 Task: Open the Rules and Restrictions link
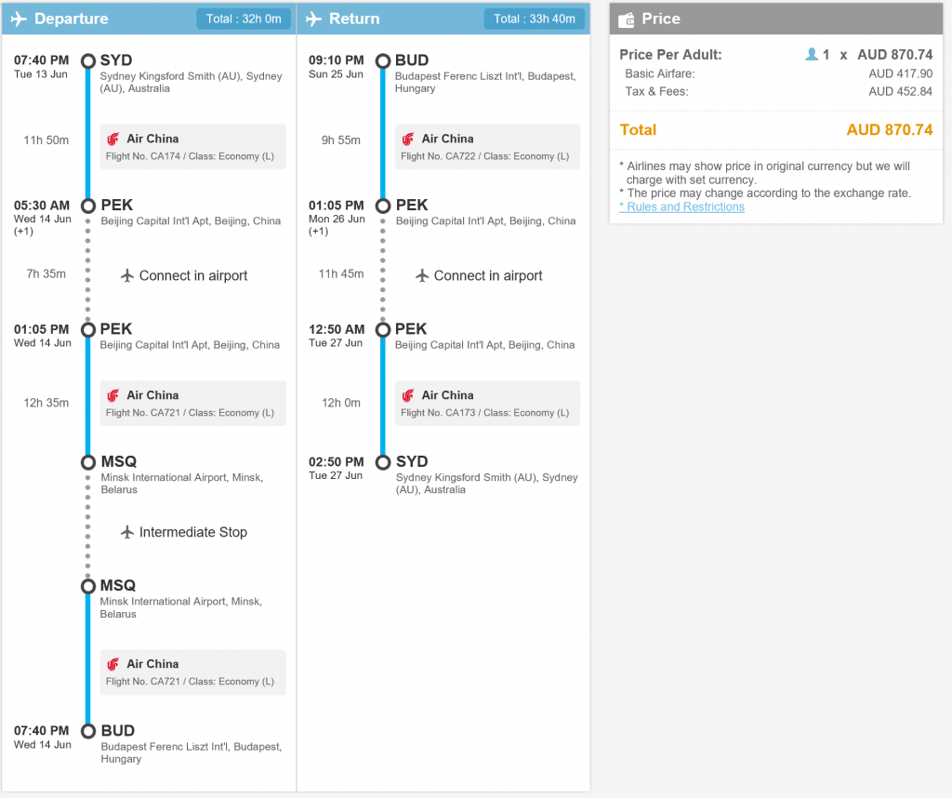[681, 207]
